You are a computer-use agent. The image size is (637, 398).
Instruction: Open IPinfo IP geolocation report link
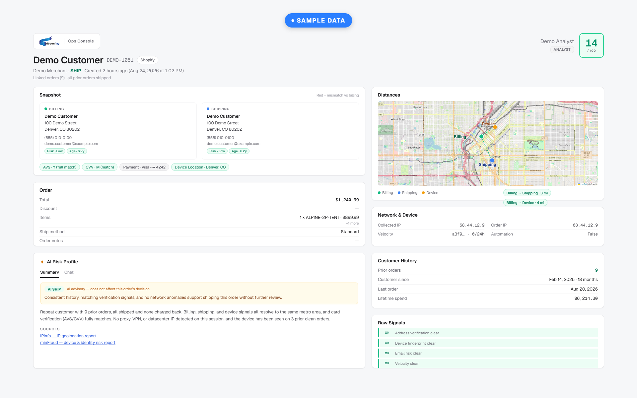[68, 336]
